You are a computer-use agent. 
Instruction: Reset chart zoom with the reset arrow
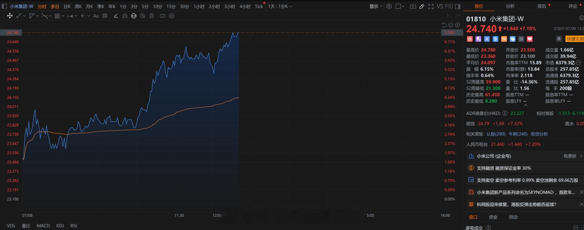(x=444, y=25)
